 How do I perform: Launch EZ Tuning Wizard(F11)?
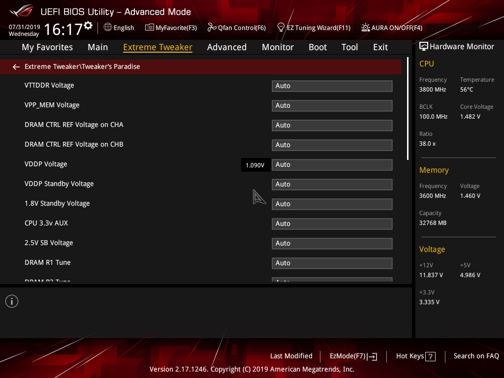click(318, 28)
